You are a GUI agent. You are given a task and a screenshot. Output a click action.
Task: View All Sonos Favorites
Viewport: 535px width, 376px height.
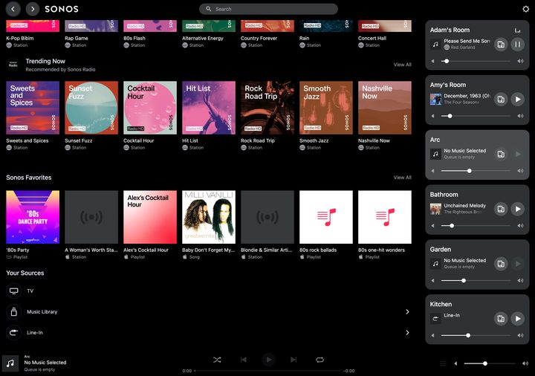pos(402,178)
